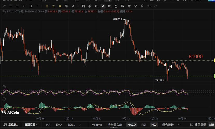The height and width of the screenshot is (129, 215).
Task: Open the ruler measurement tool
Action: (x=90, y=6)
